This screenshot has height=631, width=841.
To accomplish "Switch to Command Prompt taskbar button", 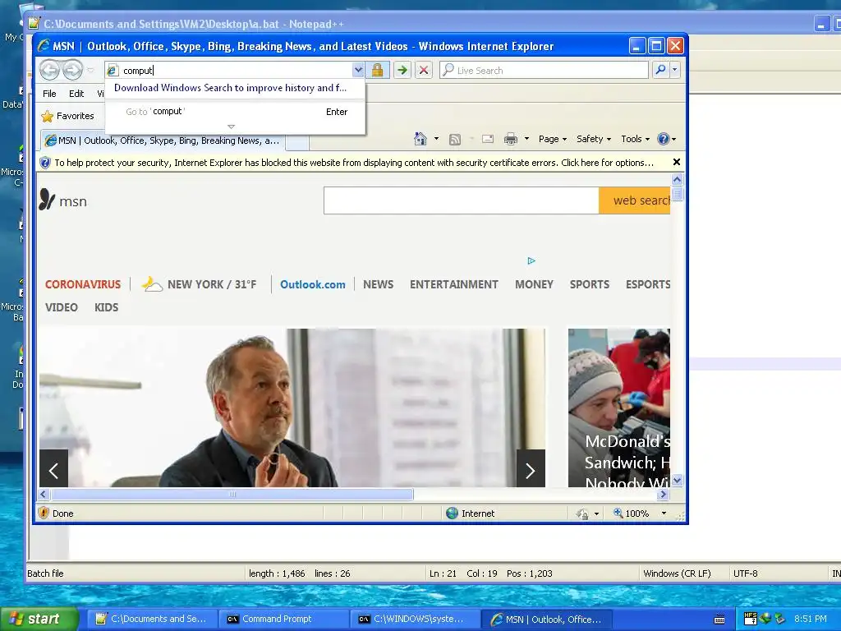I will 284,619.
